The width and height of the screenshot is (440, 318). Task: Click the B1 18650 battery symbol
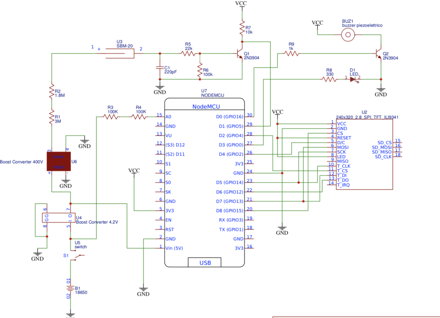pos(70,288)
